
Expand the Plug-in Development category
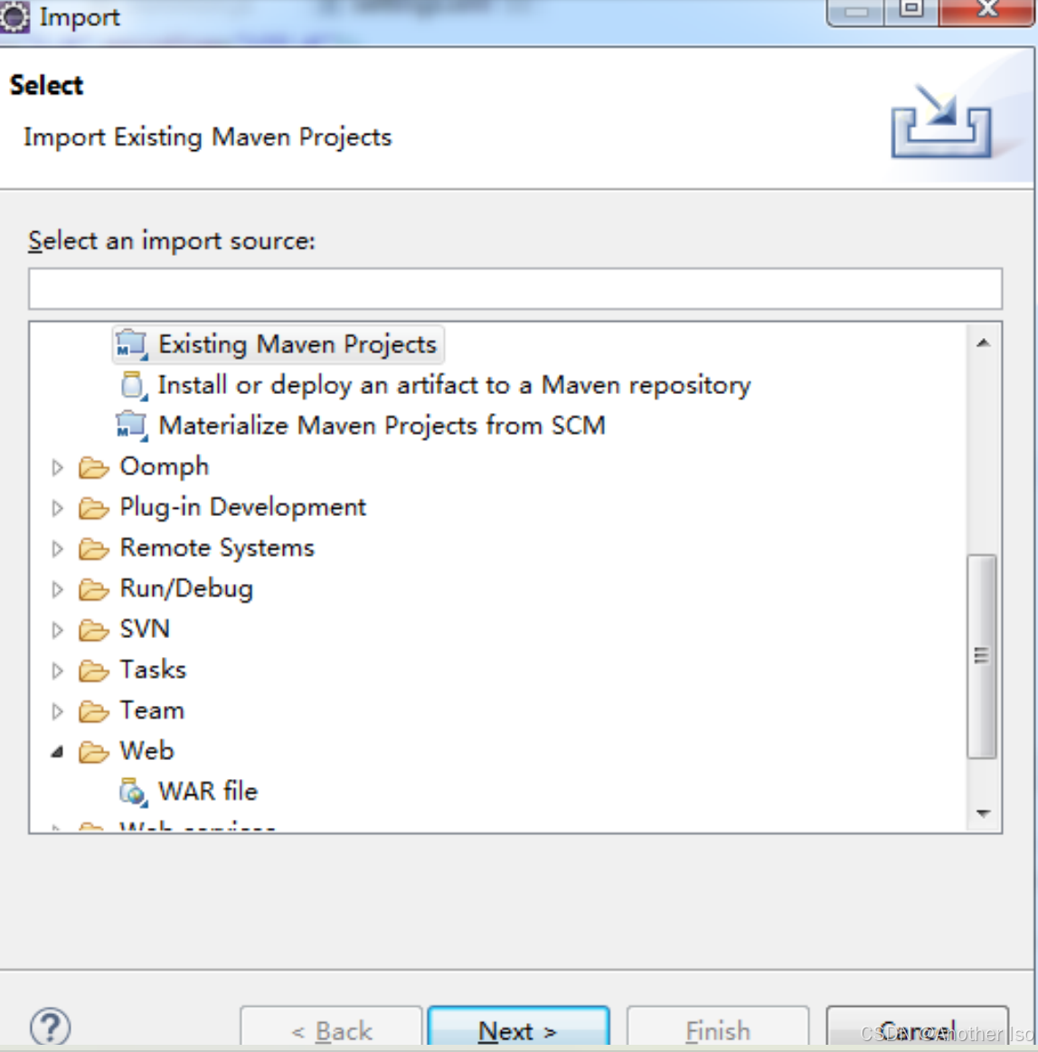[58, 508]
